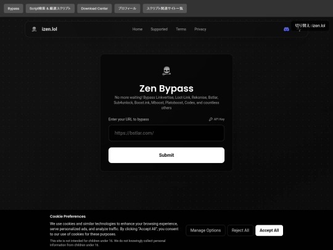Click the 切り替え: izen.lol switch button
333x250 pixels.
310,26
